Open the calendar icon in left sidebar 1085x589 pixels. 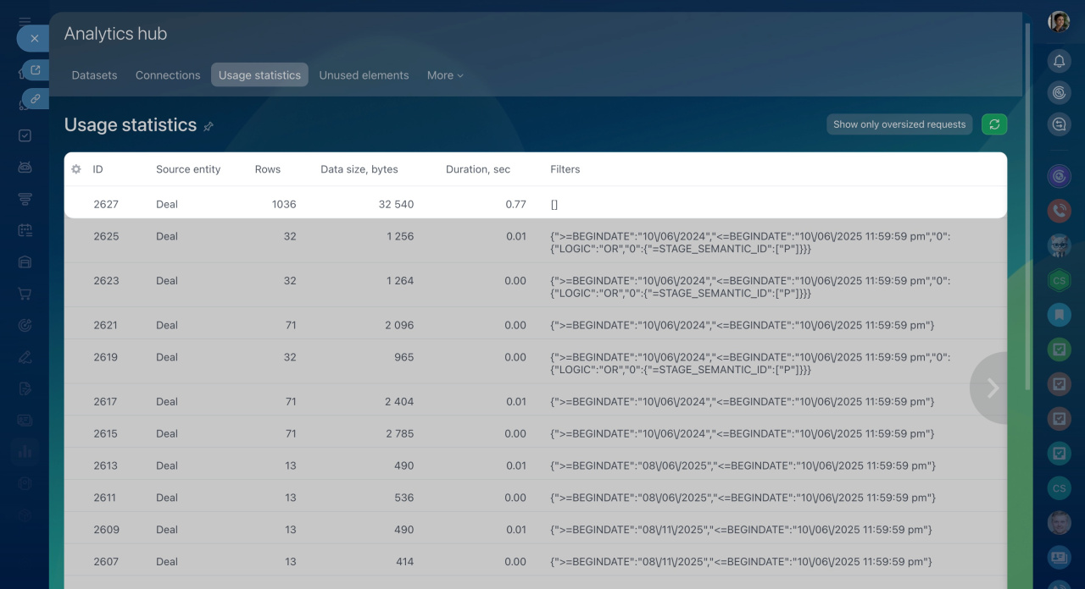[25, 230]
